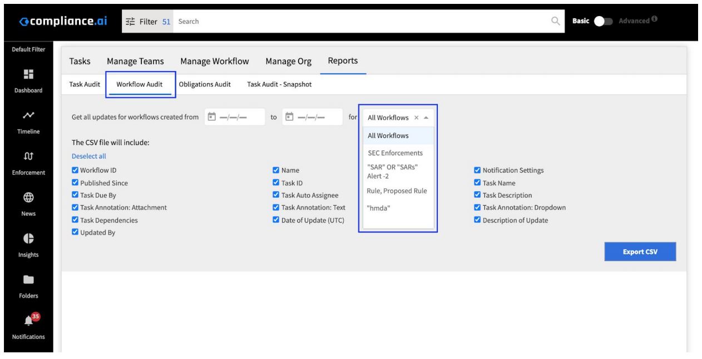Click the Deselect all link

[89, 157]
